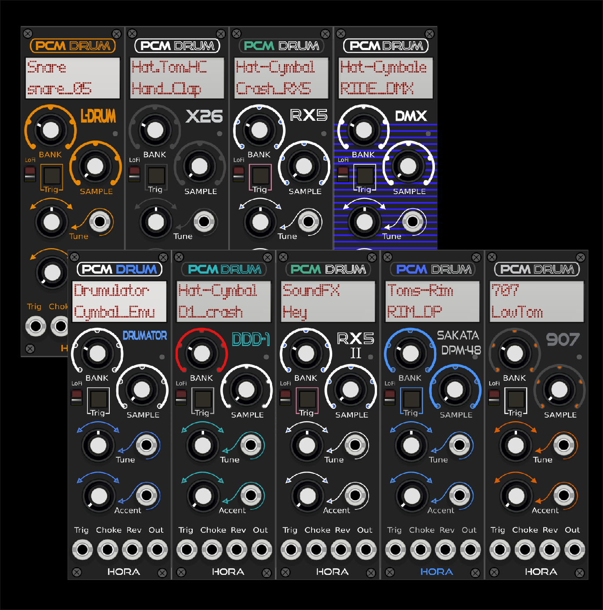This screenshot has width=603, height=610.
Task: Click the Trig pad on the SAKATA DPM-48 module
Action: pos(412,399)
